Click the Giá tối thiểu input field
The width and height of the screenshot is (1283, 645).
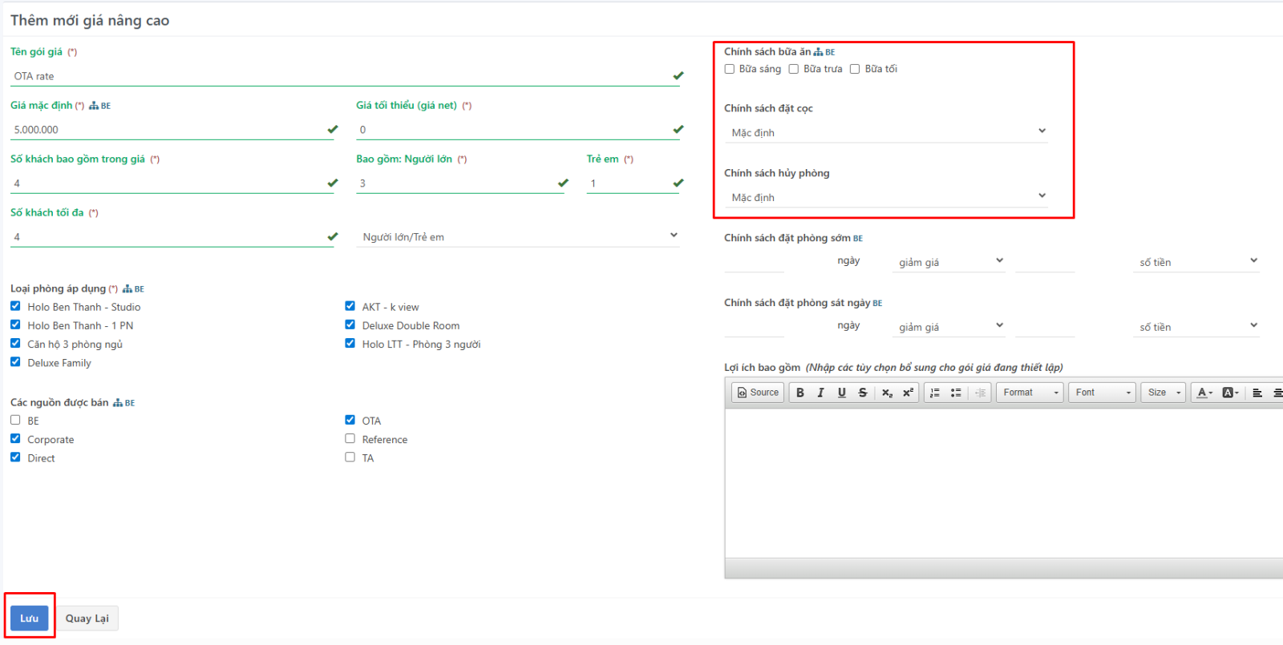click(x=518, y=130)
